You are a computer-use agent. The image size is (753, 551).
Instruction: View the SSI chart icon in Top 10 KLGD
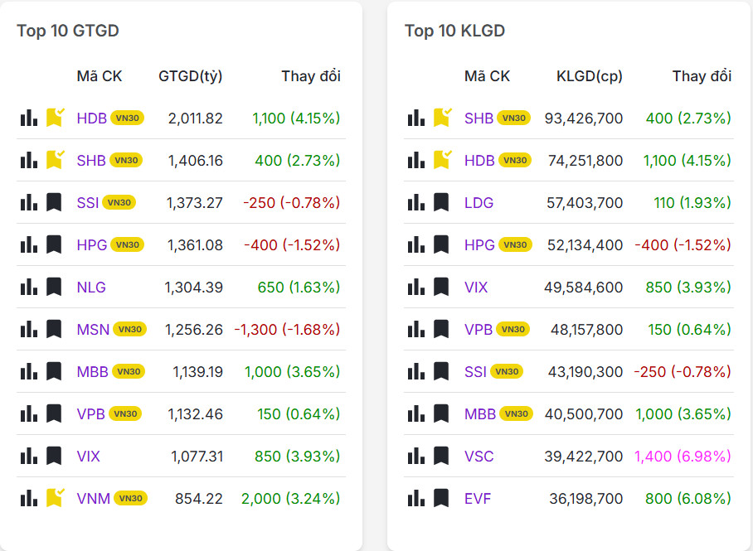point(415,371)
